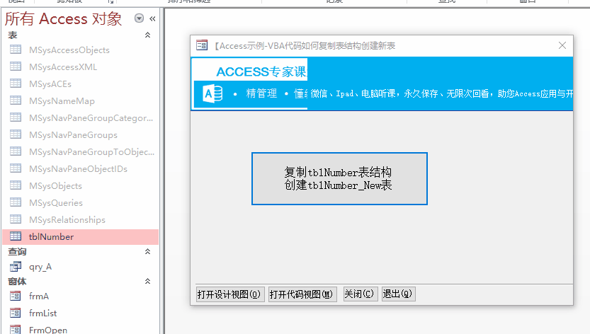The height and width of the screenshot is (334, 590).
Task: Select the MSysRelationships table name
Action: tap(67, 219)
